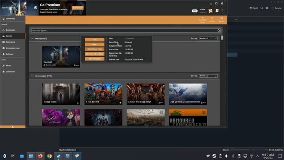Click Steam tray icon

(x=214, y=156)
